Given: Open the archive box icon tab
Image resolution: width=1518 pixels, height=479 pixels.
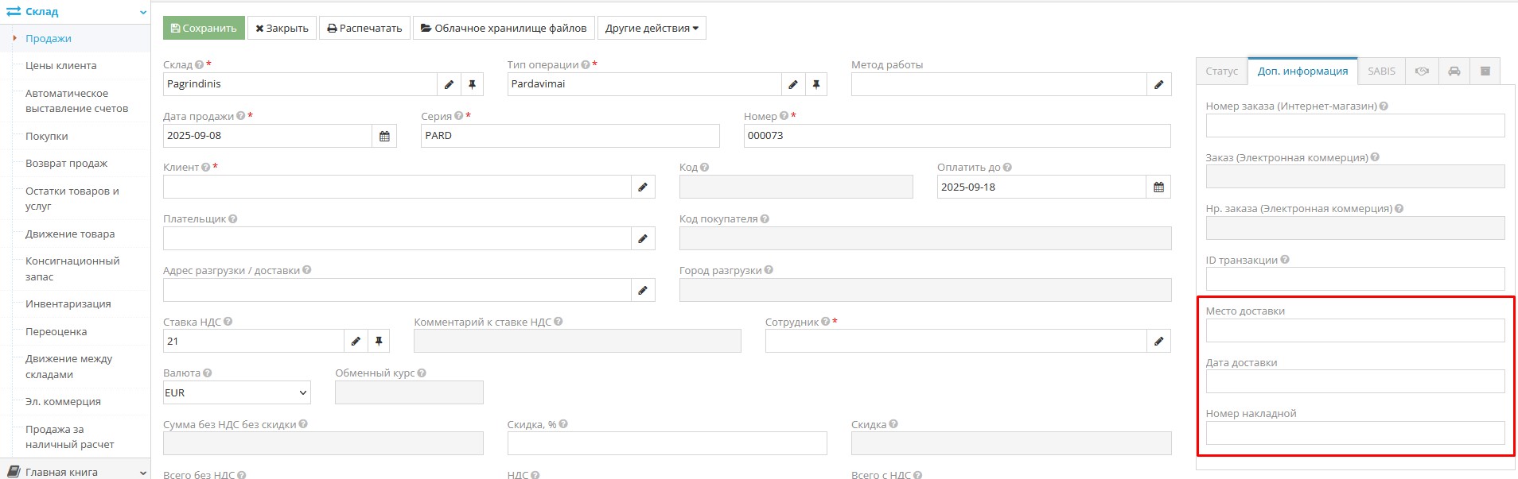Looking at the screenshot, I should coord(1485,71).
